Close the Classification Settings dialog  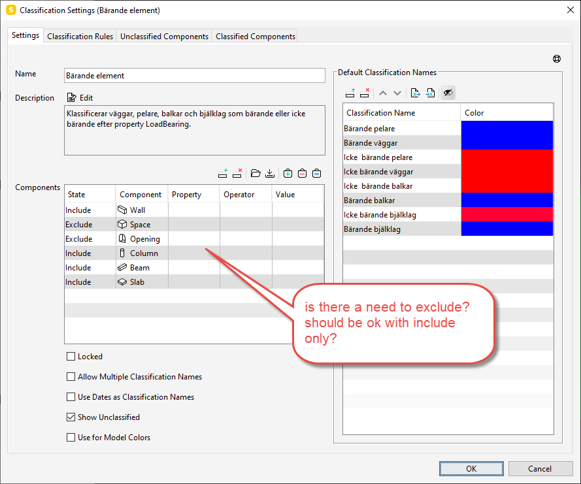tap(571, 10)
